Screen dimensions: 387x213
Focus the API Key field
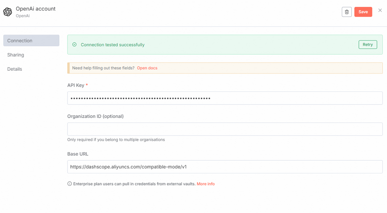pos(225,98)
